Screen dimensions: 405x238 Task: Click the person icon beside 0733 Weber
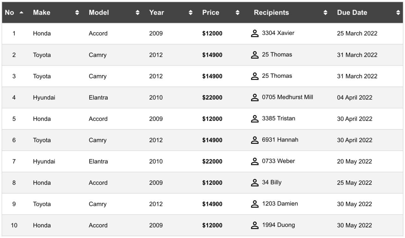[x=255, y=161]
